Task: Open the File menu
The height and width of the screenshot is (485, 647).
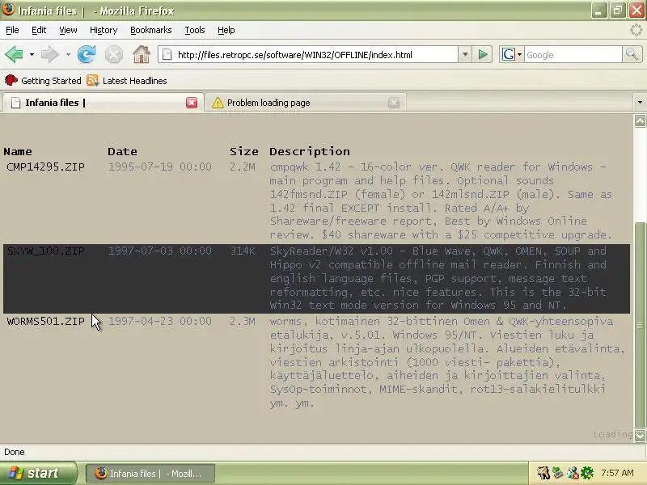Action: pyautogui.click(x=12, y=30)
